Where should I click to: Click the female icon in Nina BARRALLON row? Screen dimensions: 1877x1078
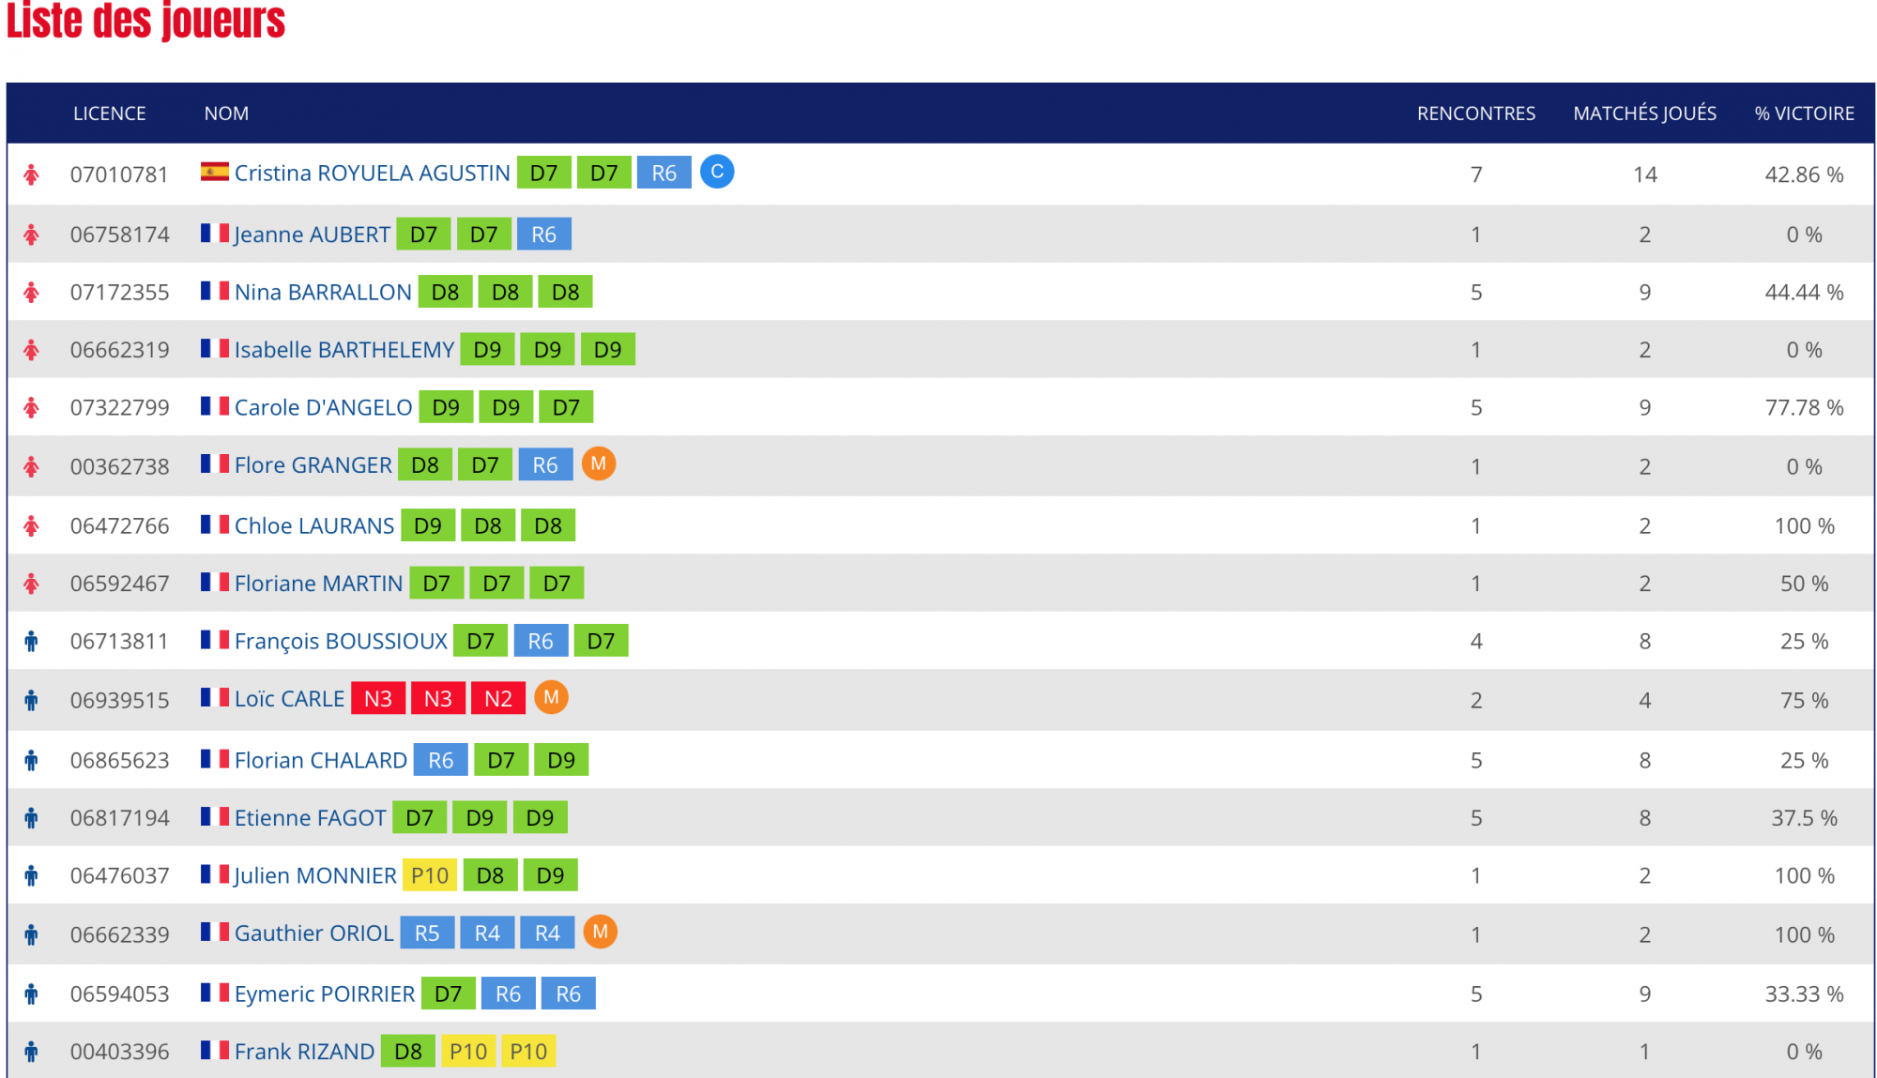pos(32,293)
